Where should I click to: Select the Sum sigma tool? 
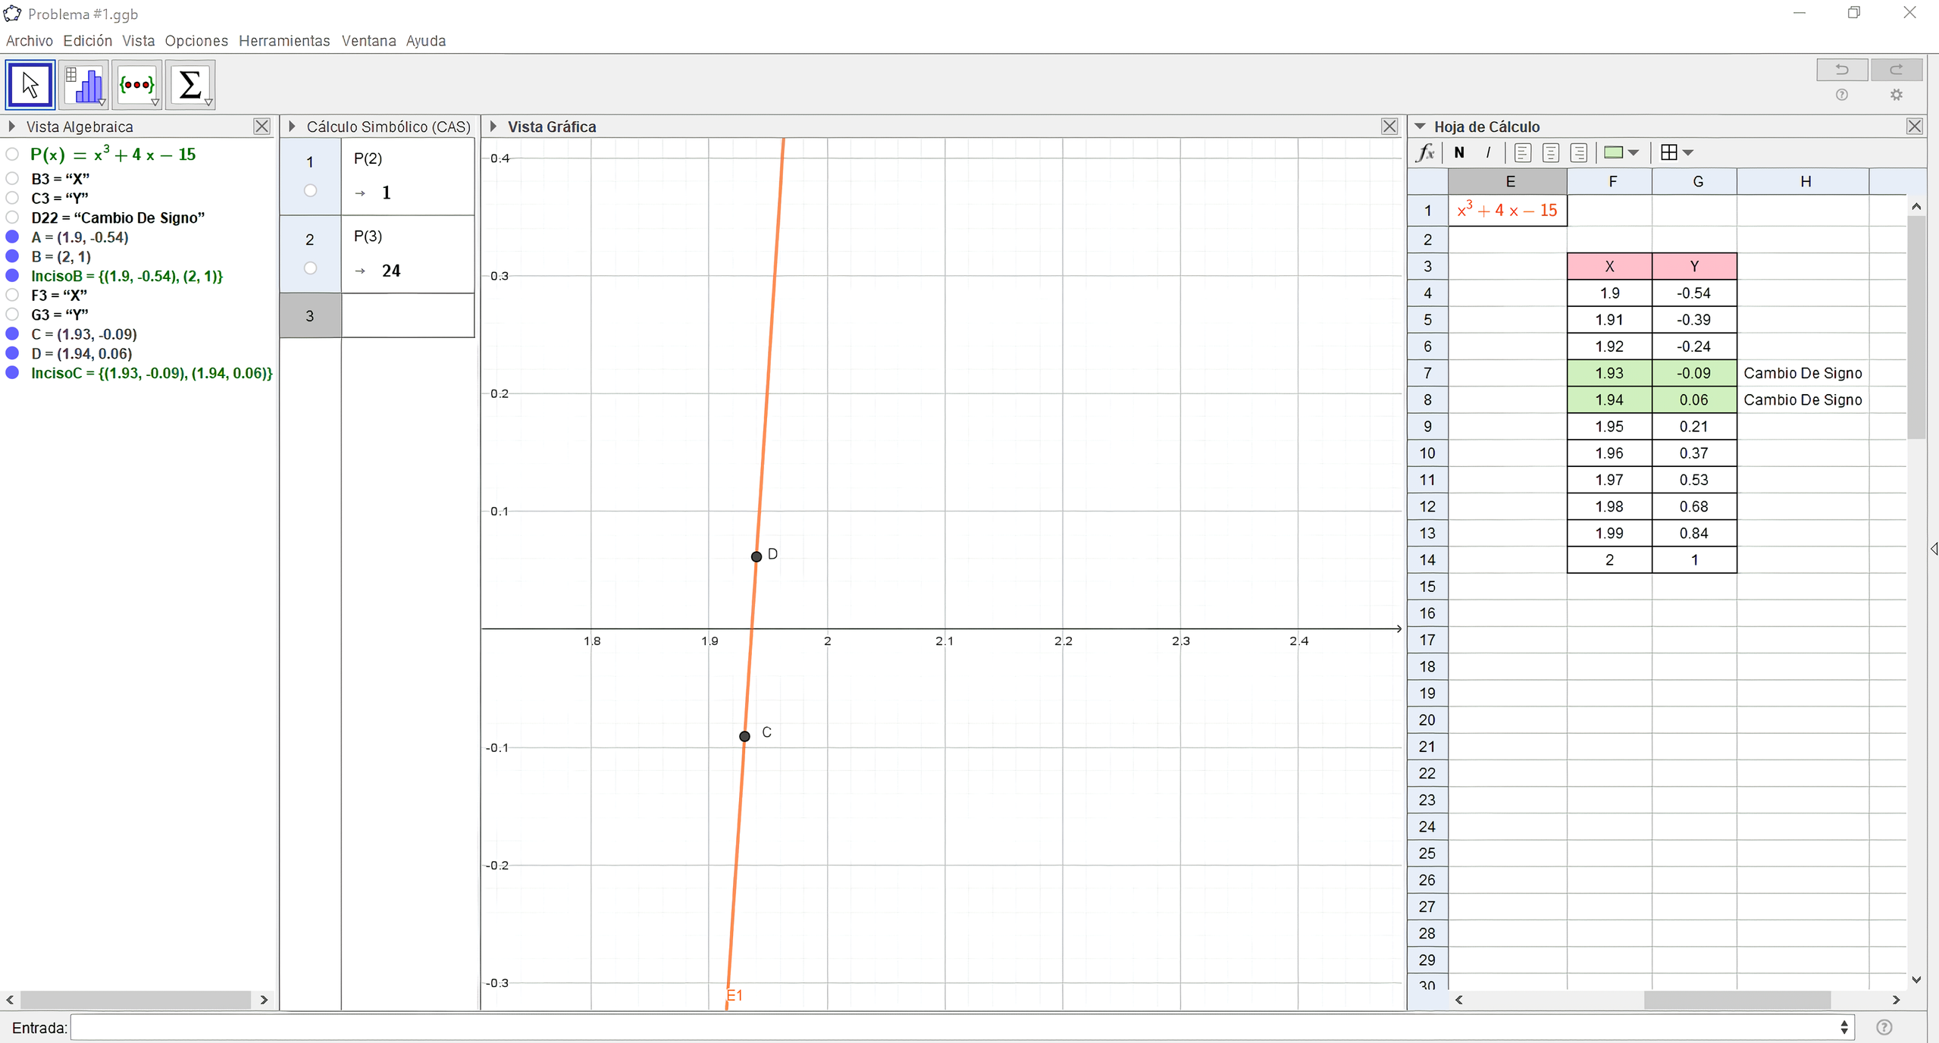(190, 85)
